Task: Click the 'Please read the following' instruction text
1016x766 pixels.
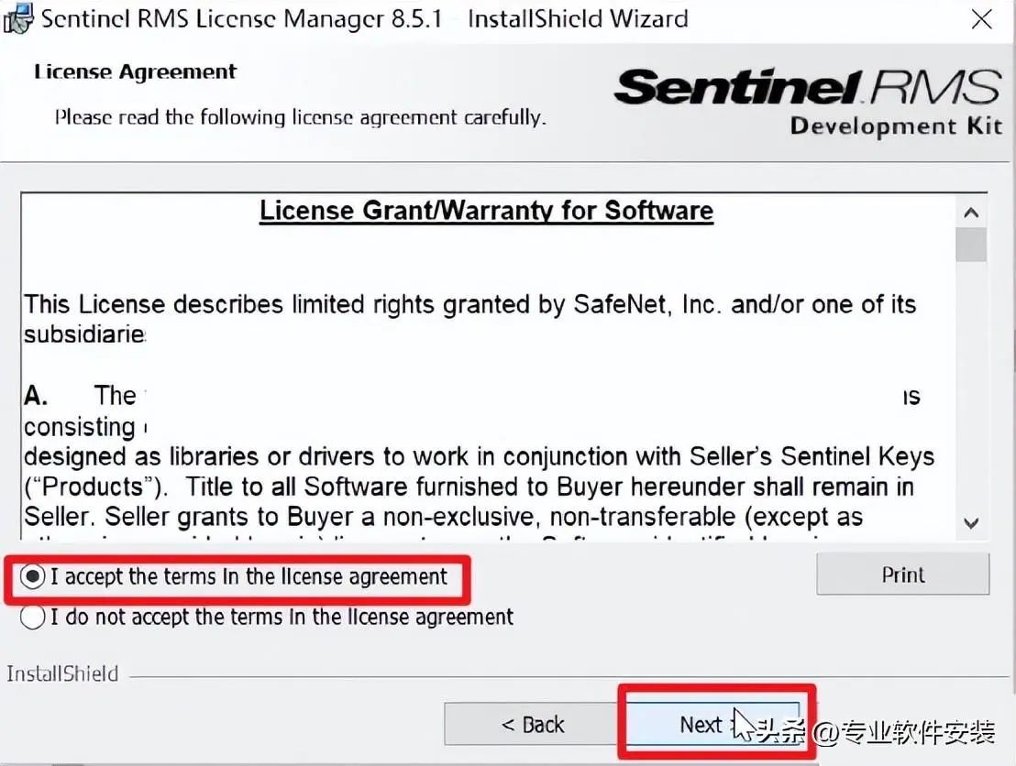Action: 300,117
